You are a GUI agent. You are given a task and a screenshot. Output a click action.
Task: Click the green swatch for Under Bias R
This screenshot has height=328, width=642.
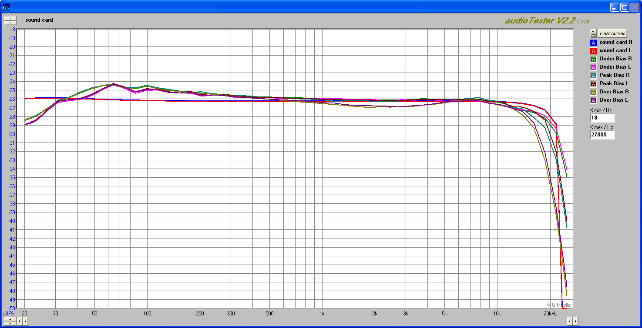(593, 59)
